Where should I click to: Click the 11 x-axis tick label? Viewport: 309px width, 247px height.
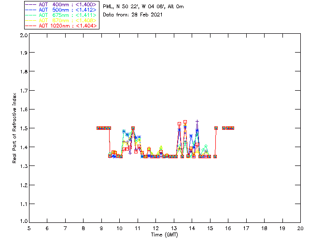pos(138,228)
